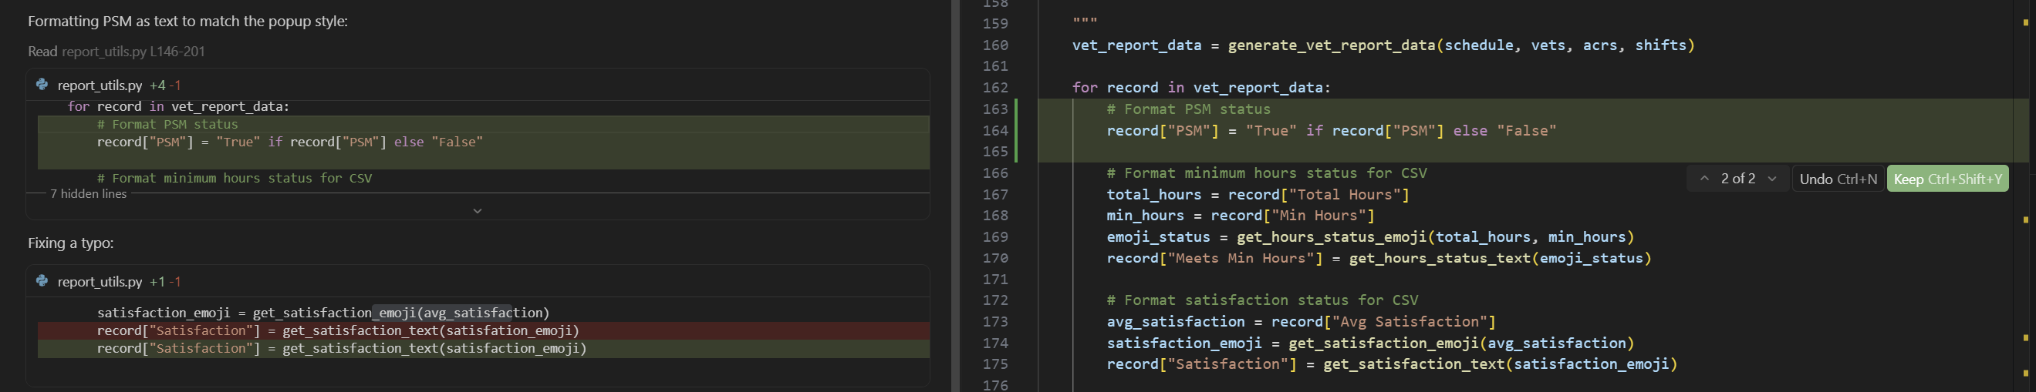Go to previous change with up chevron
Viewport: 2036px width, 392px height.
pos(1704,179)
